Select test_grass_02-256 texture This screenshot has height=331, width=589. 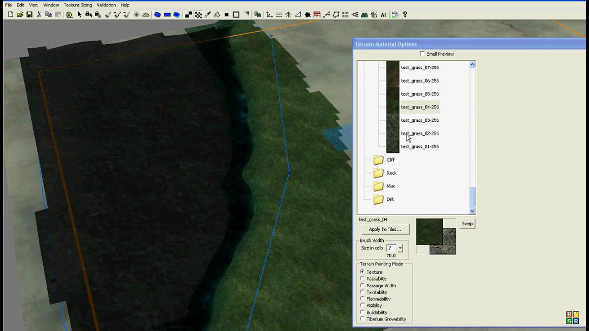coord(420,133)
